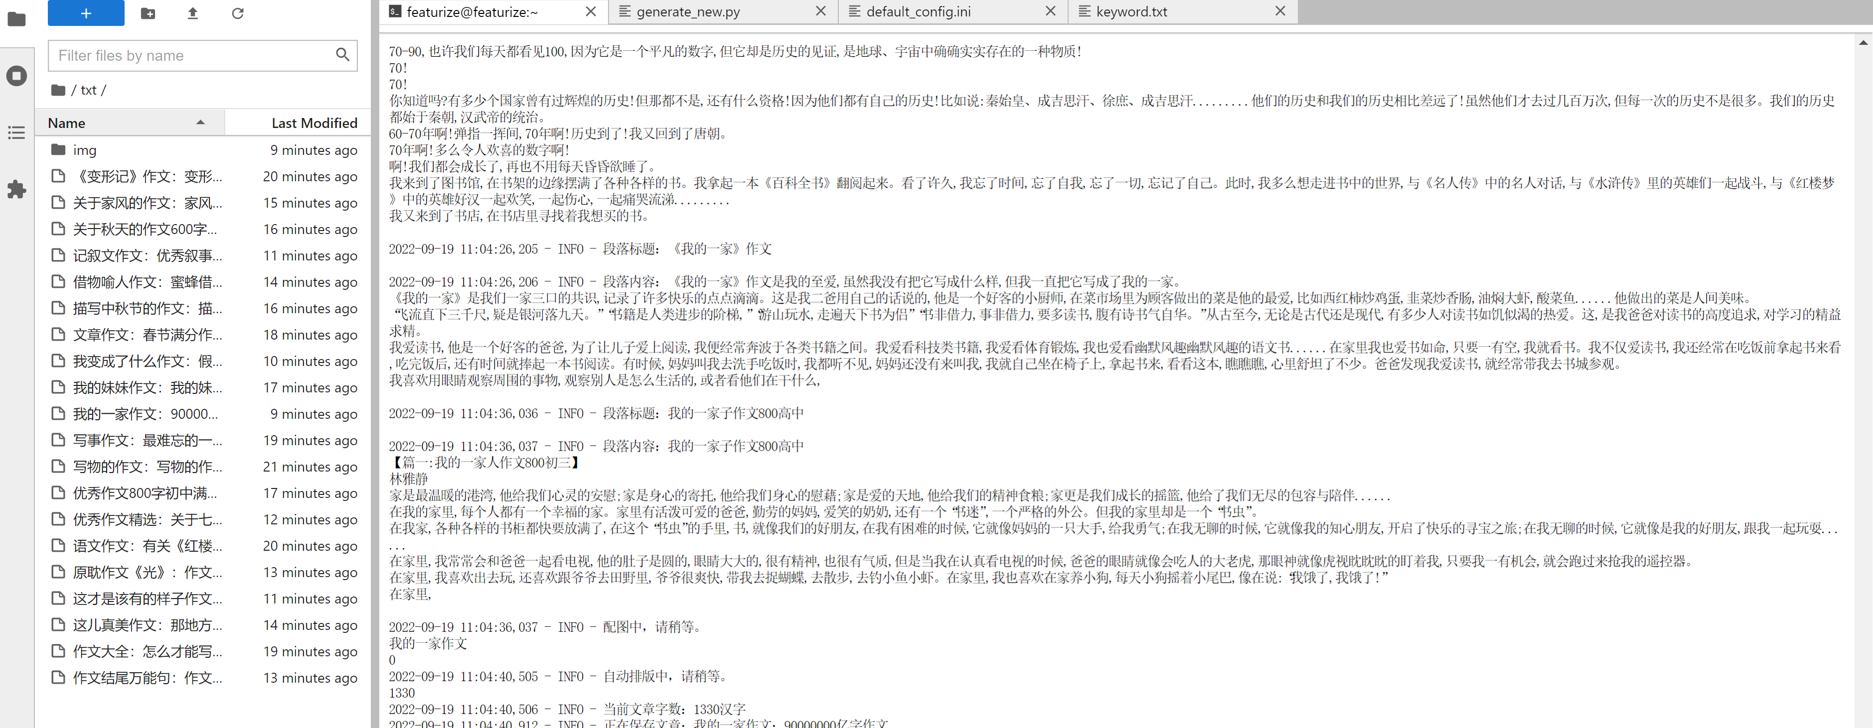The height and width of the screenshot is (728, 1873).
Task: Focus the filter files by name field
Action: point(193,55)
